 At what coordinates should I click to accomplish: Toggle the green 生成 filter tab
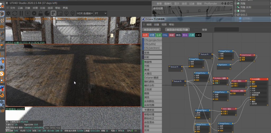pos(159,35)
